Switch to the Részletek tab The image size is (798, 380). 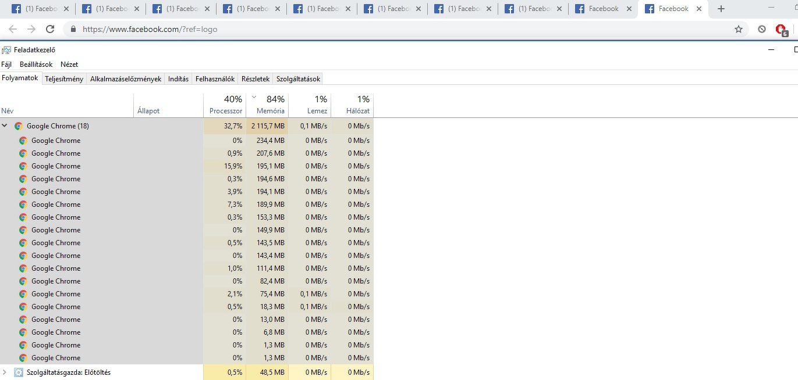256,79
